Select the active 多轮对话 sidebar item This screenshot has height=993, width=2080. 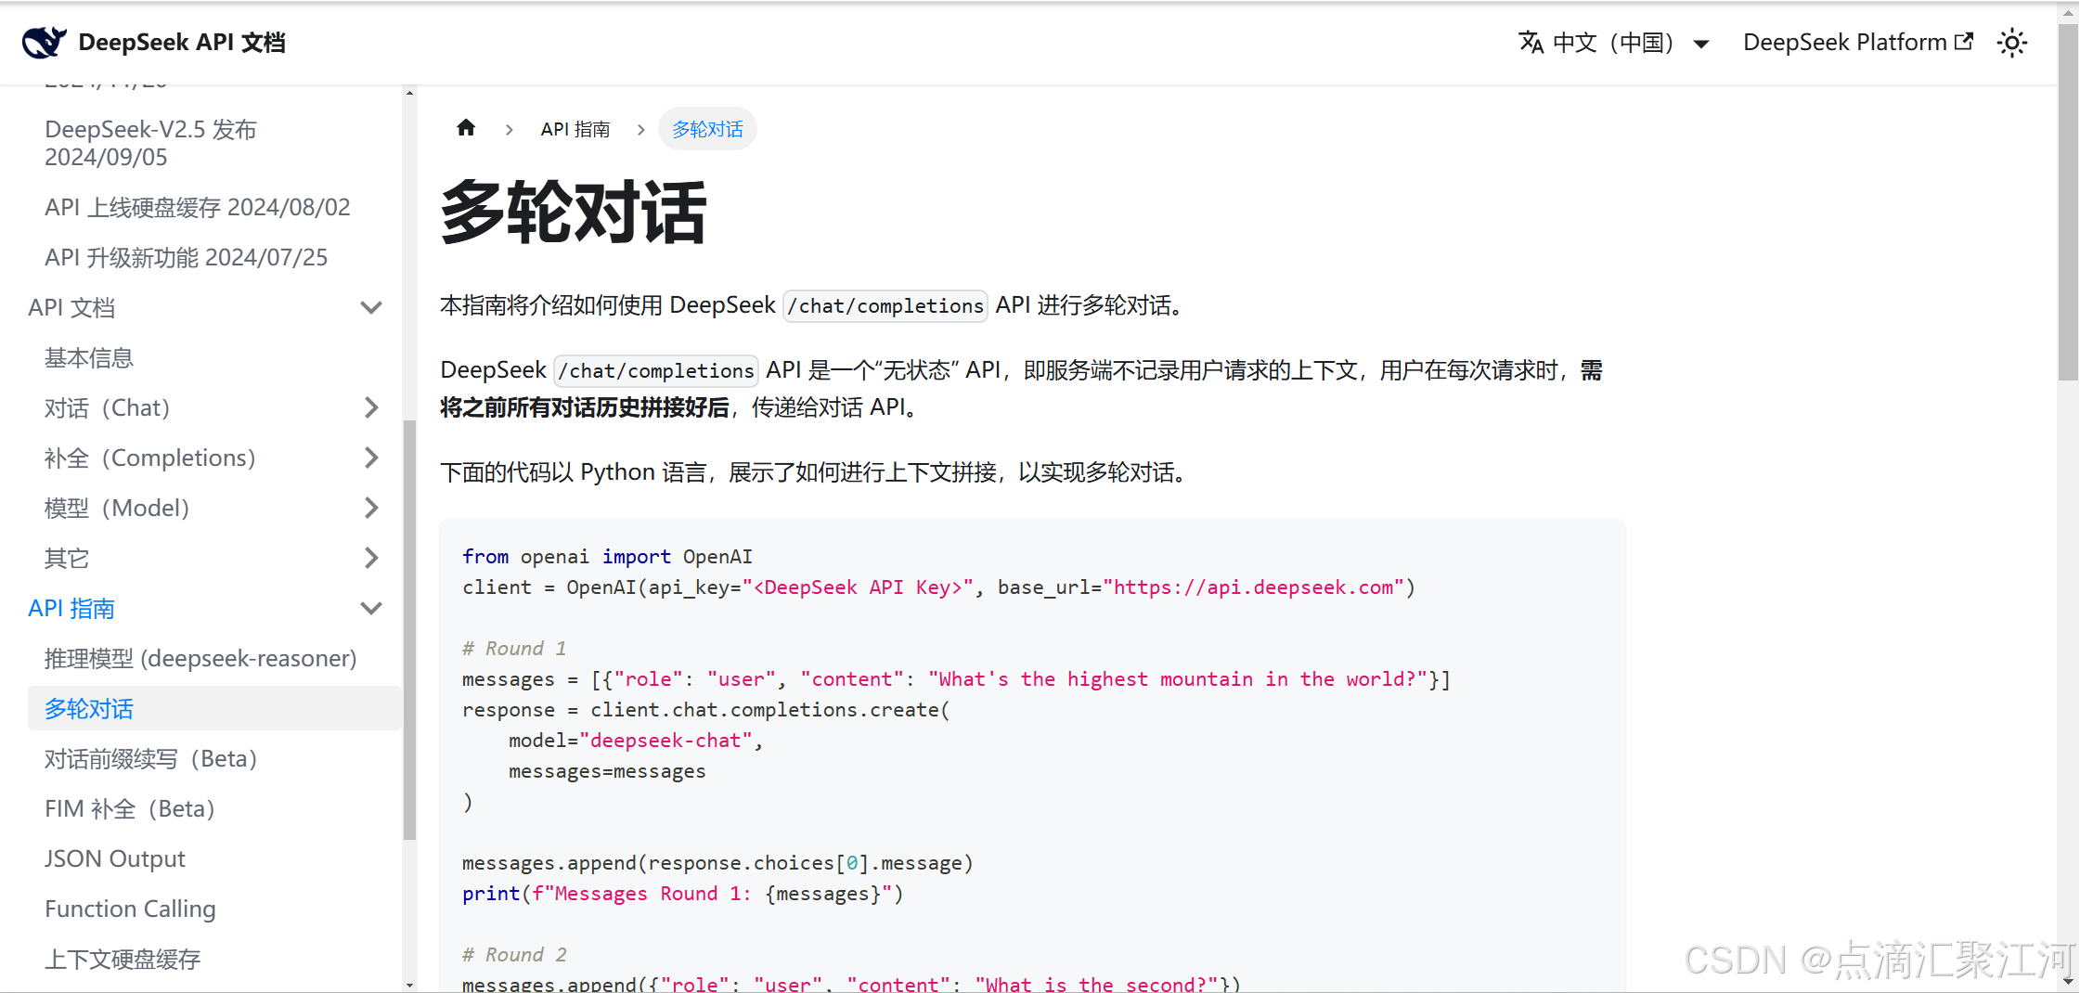(214, 708)
